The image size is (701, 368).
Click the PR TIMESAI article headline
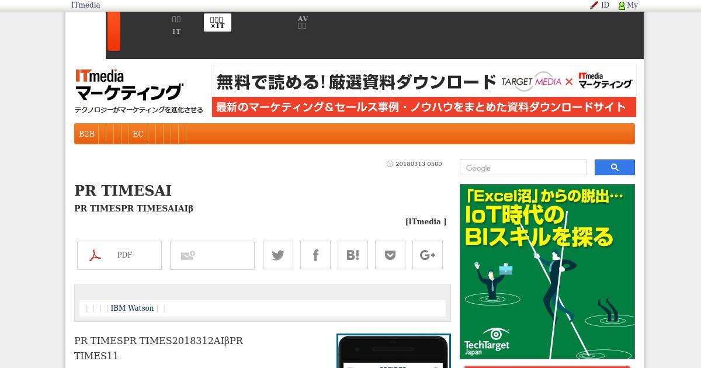[123, 190]
